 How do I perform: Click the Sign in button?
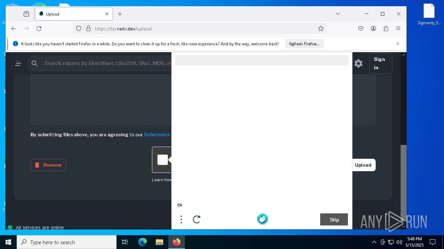click(x=381, y=63)
